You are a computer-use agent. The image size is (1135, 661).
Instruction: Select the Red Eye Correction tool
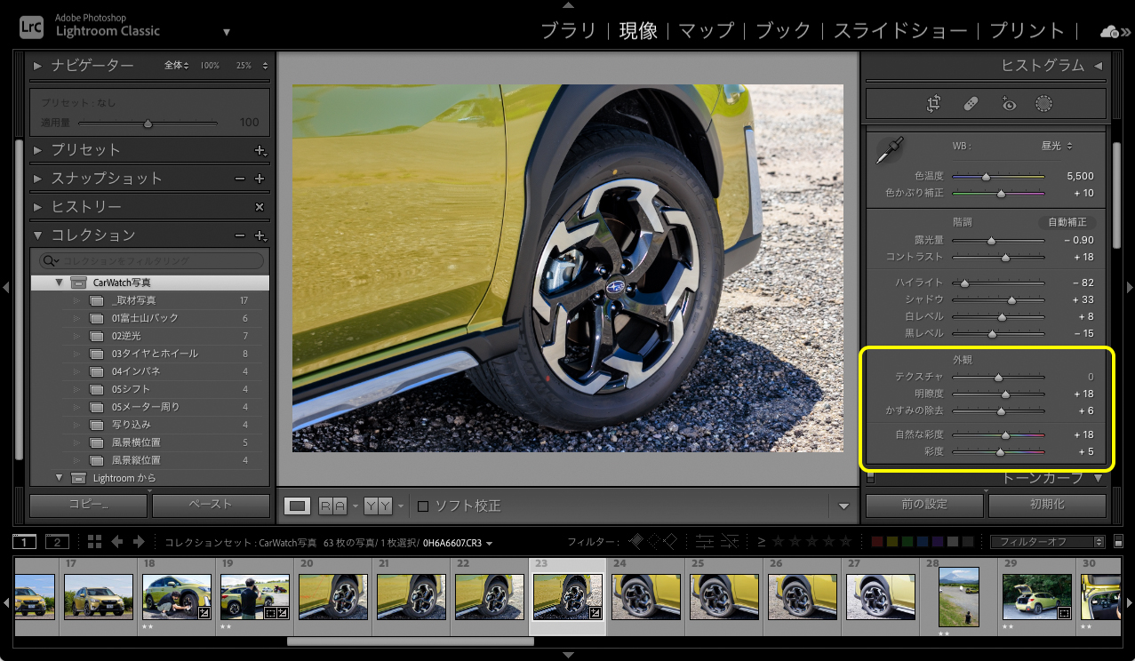click(x=1008, y=104)
